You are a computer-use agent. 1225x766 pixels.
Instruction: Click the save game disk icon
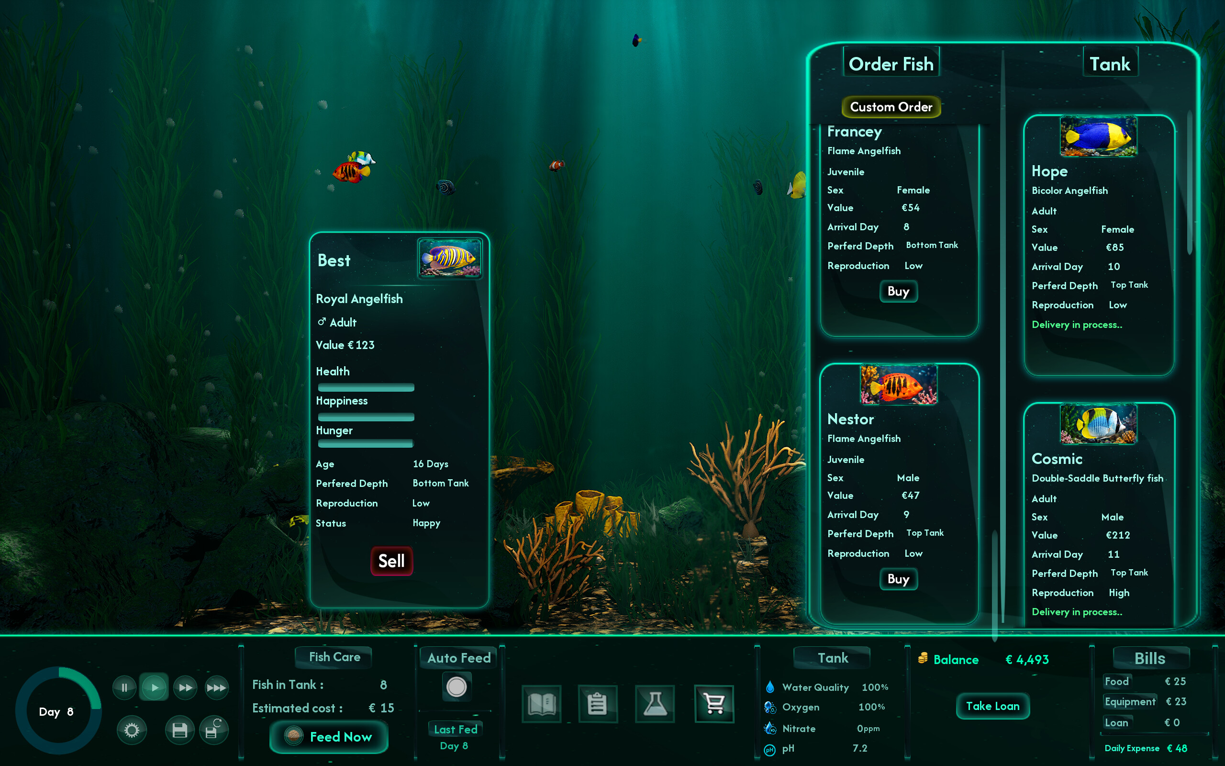pos(180,730)
